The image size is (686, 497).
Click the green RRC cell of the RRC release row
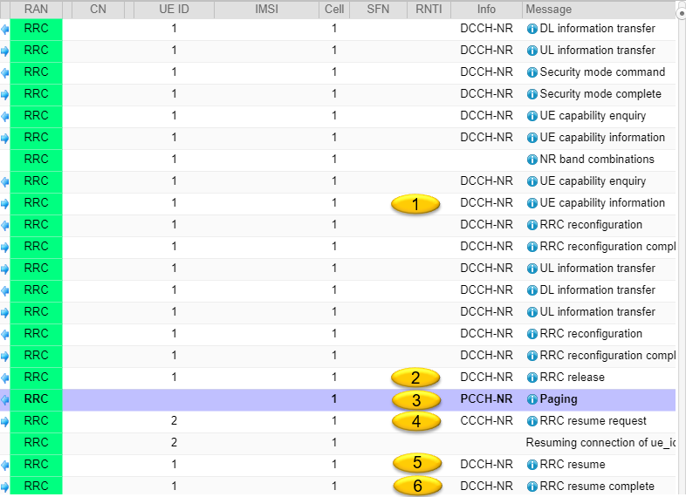tap(37, 378)
